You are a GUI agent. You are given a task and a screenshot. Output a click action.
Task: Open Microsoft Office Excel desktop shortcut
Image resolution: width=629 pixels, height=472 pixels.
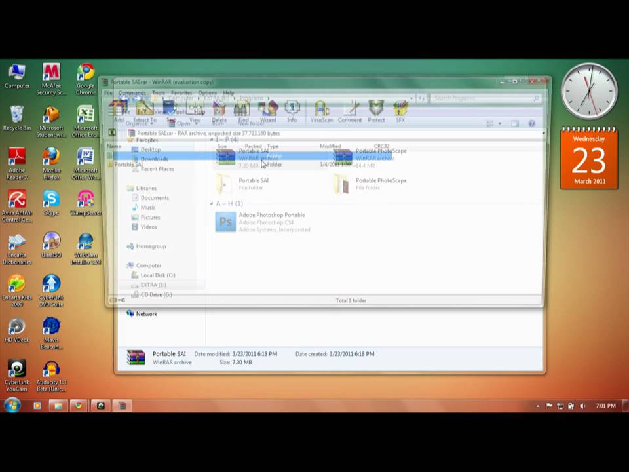[86, 122]
